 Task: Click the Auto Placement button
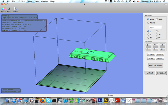(x=156, y=65)
